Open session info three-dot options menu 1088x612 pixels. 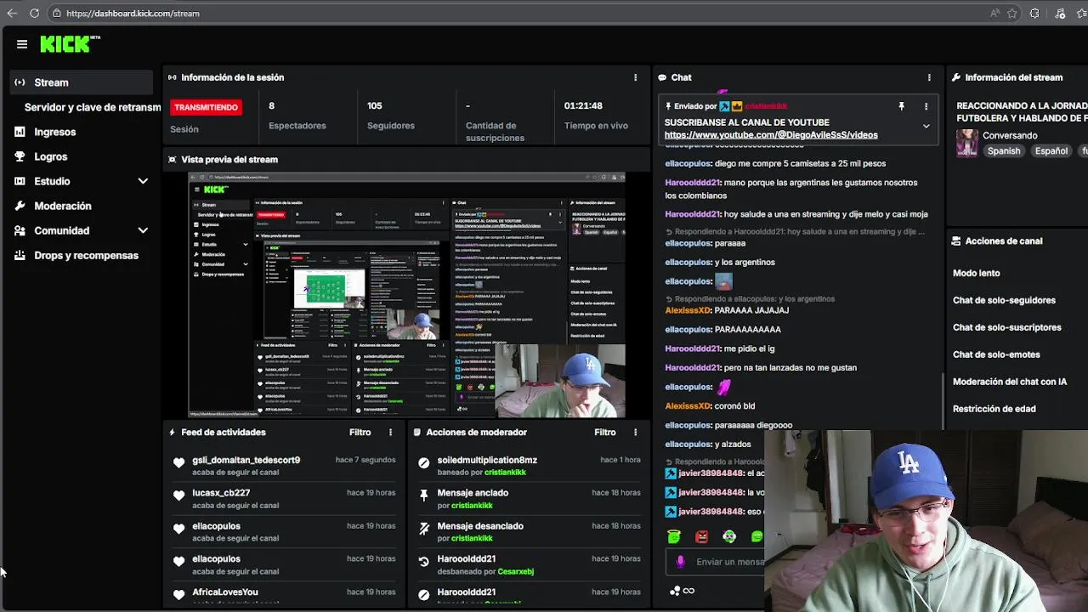pos(635,77)
